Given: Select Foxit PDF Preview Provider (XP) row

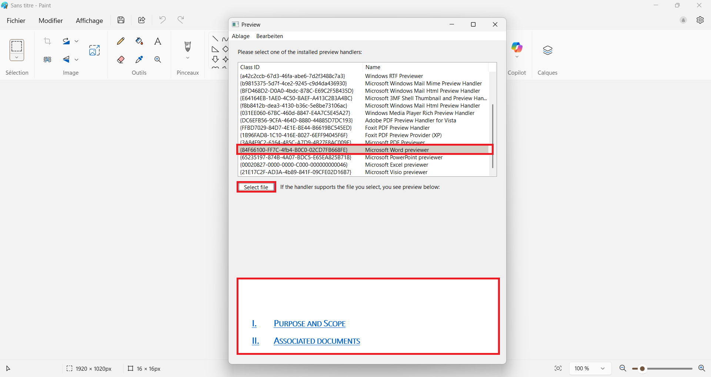Looking at the screenshot, I should tap(364, 135).
